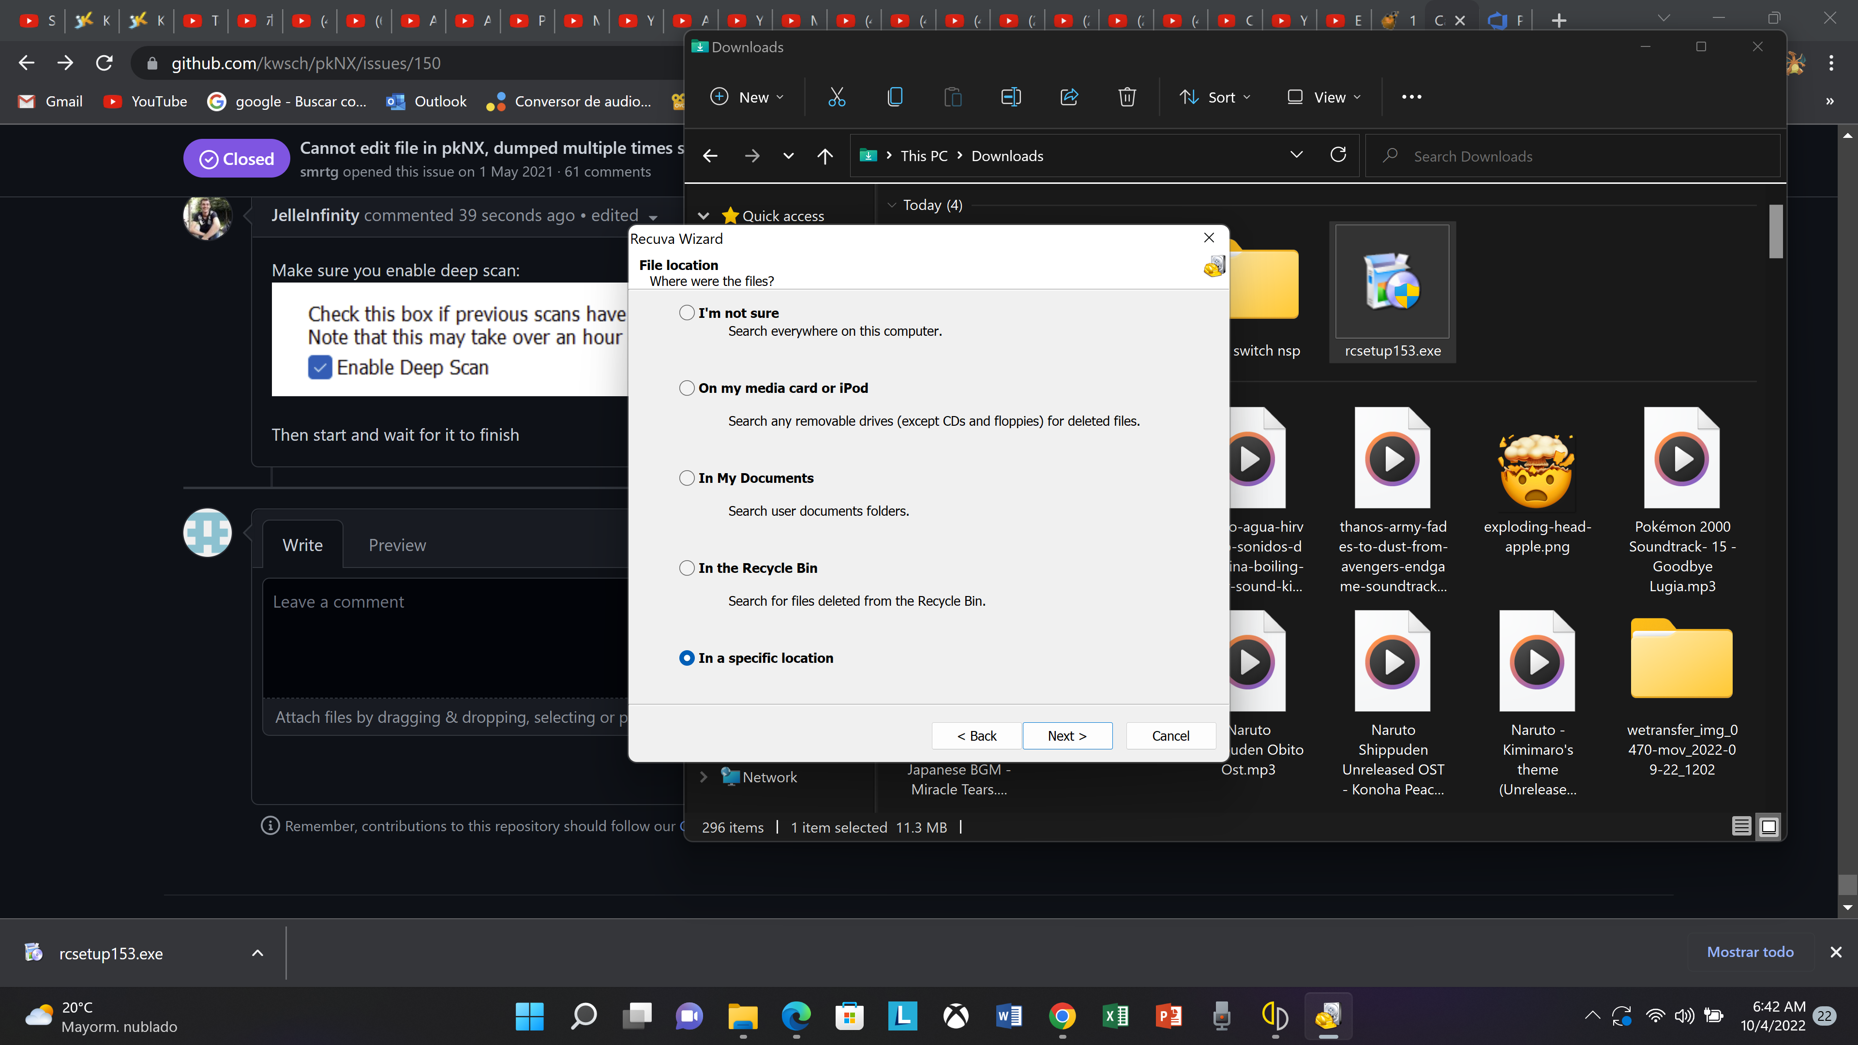Open Recuva from the taskbar
The height and width of the screenshot is (1045, 1858).
pos(1328,1017)
